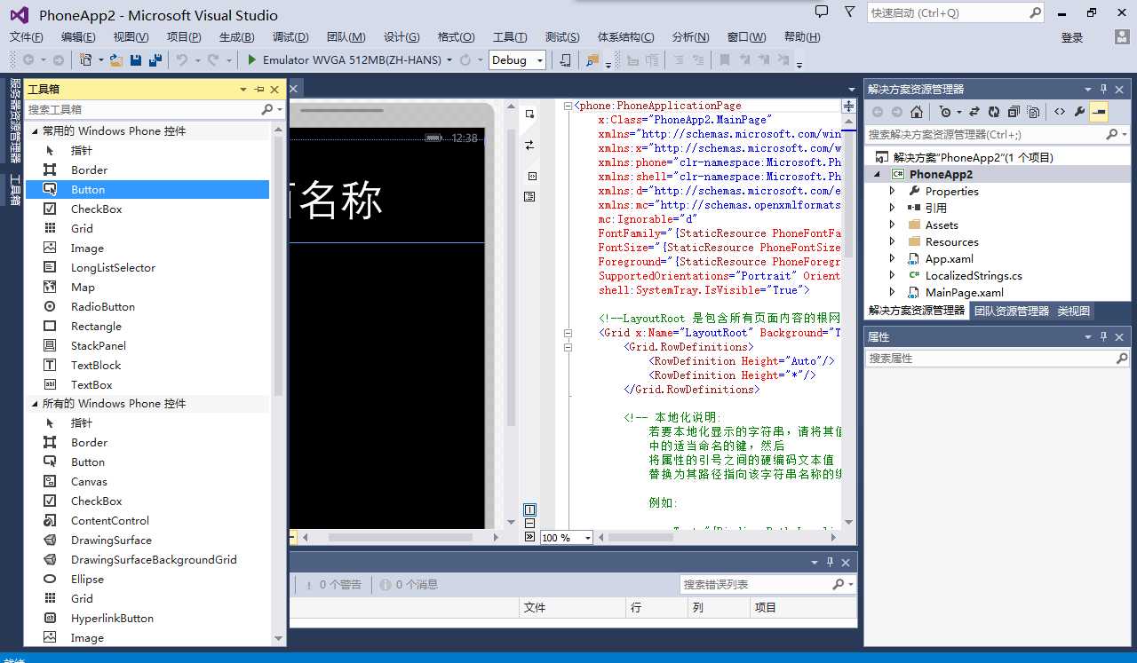
Task: Open the Debug configuration dropdown
Action: (x=517, y=59)
